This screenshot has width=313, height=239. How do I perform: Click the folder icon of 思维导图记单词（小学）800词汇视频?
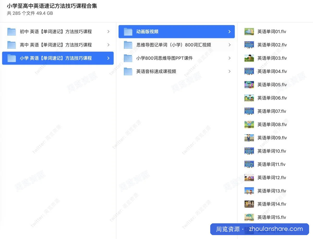coord(128,45)
